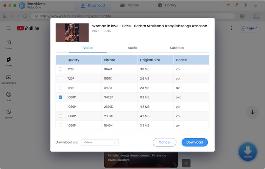Viewport: 265px width, 169px height.
Task: Open the Record top tab
Action: coord(130,5)
